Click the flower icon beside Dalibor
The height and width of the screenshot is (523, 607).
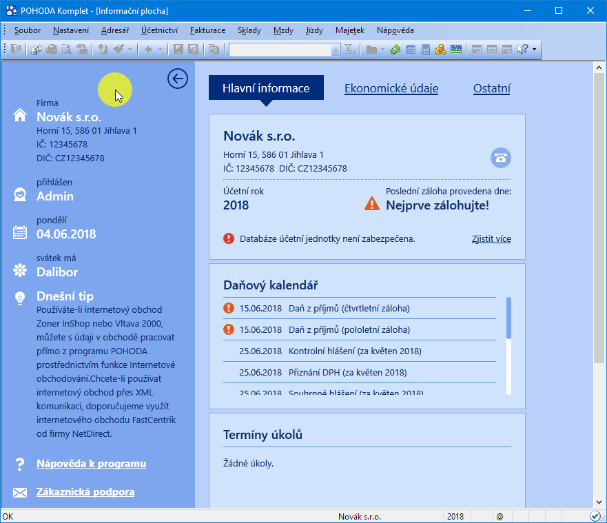pyautogui.click(x=20, y=270)
